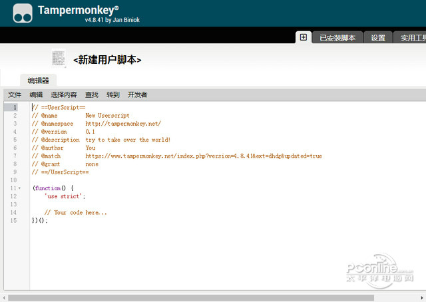Click the 'v4.8.41 by Jan Biniok' text
Image resolution: width=426 pixels, height=302 pixels.
click(x=112, y=20)
